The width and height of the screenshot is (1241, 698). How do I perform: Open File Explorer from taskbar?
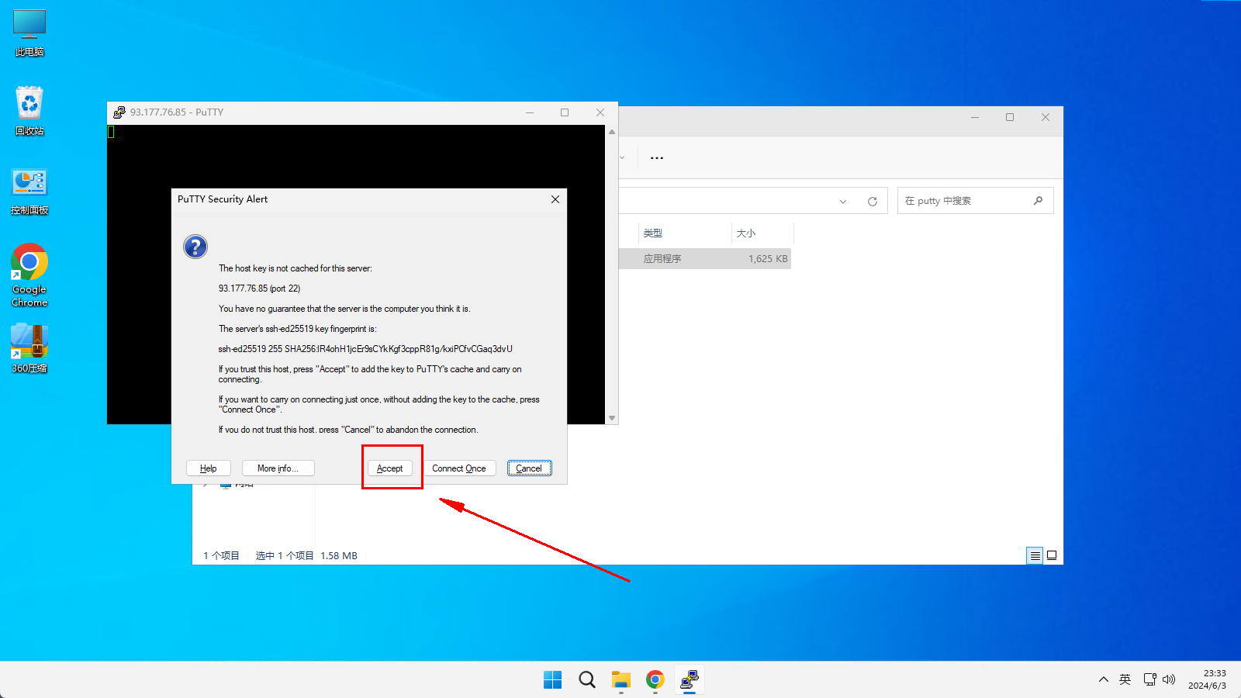621,680
